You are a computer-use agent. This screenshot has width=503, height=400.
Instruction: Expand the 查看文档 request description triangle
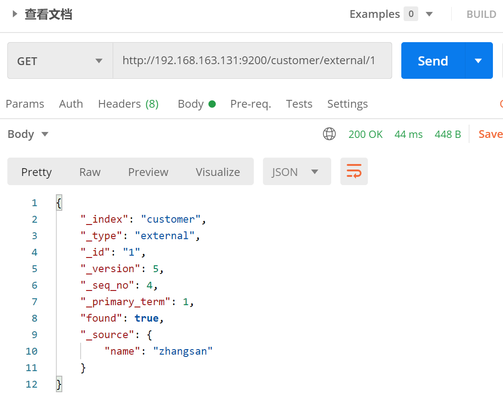point(15,14)
